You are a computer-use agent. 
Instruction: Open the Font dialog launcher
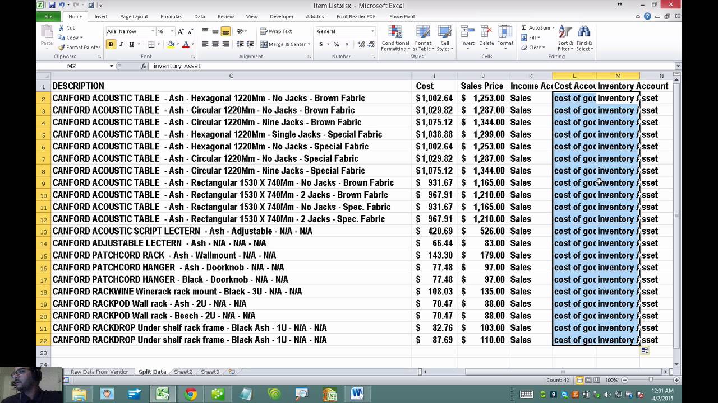coord(194,57)
